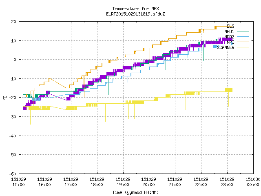
Task: Click the purple ELS legend line sample
Action: click(x=243, y=26)
